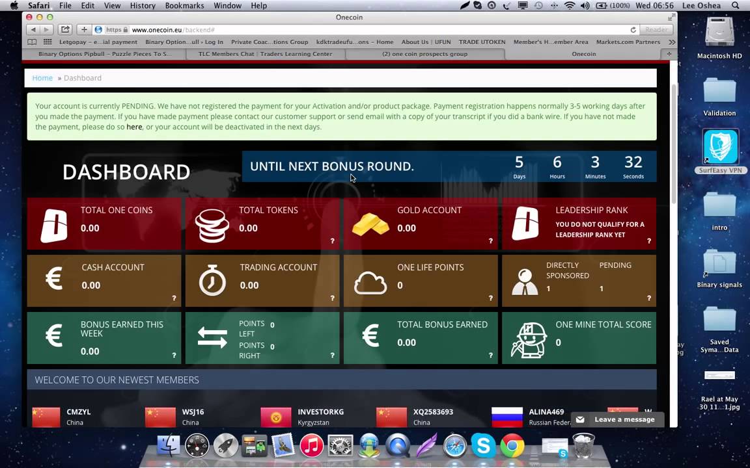
Task: Reload the page with the refresh icon
Action: pyautogui.click(x=633, y=30)
